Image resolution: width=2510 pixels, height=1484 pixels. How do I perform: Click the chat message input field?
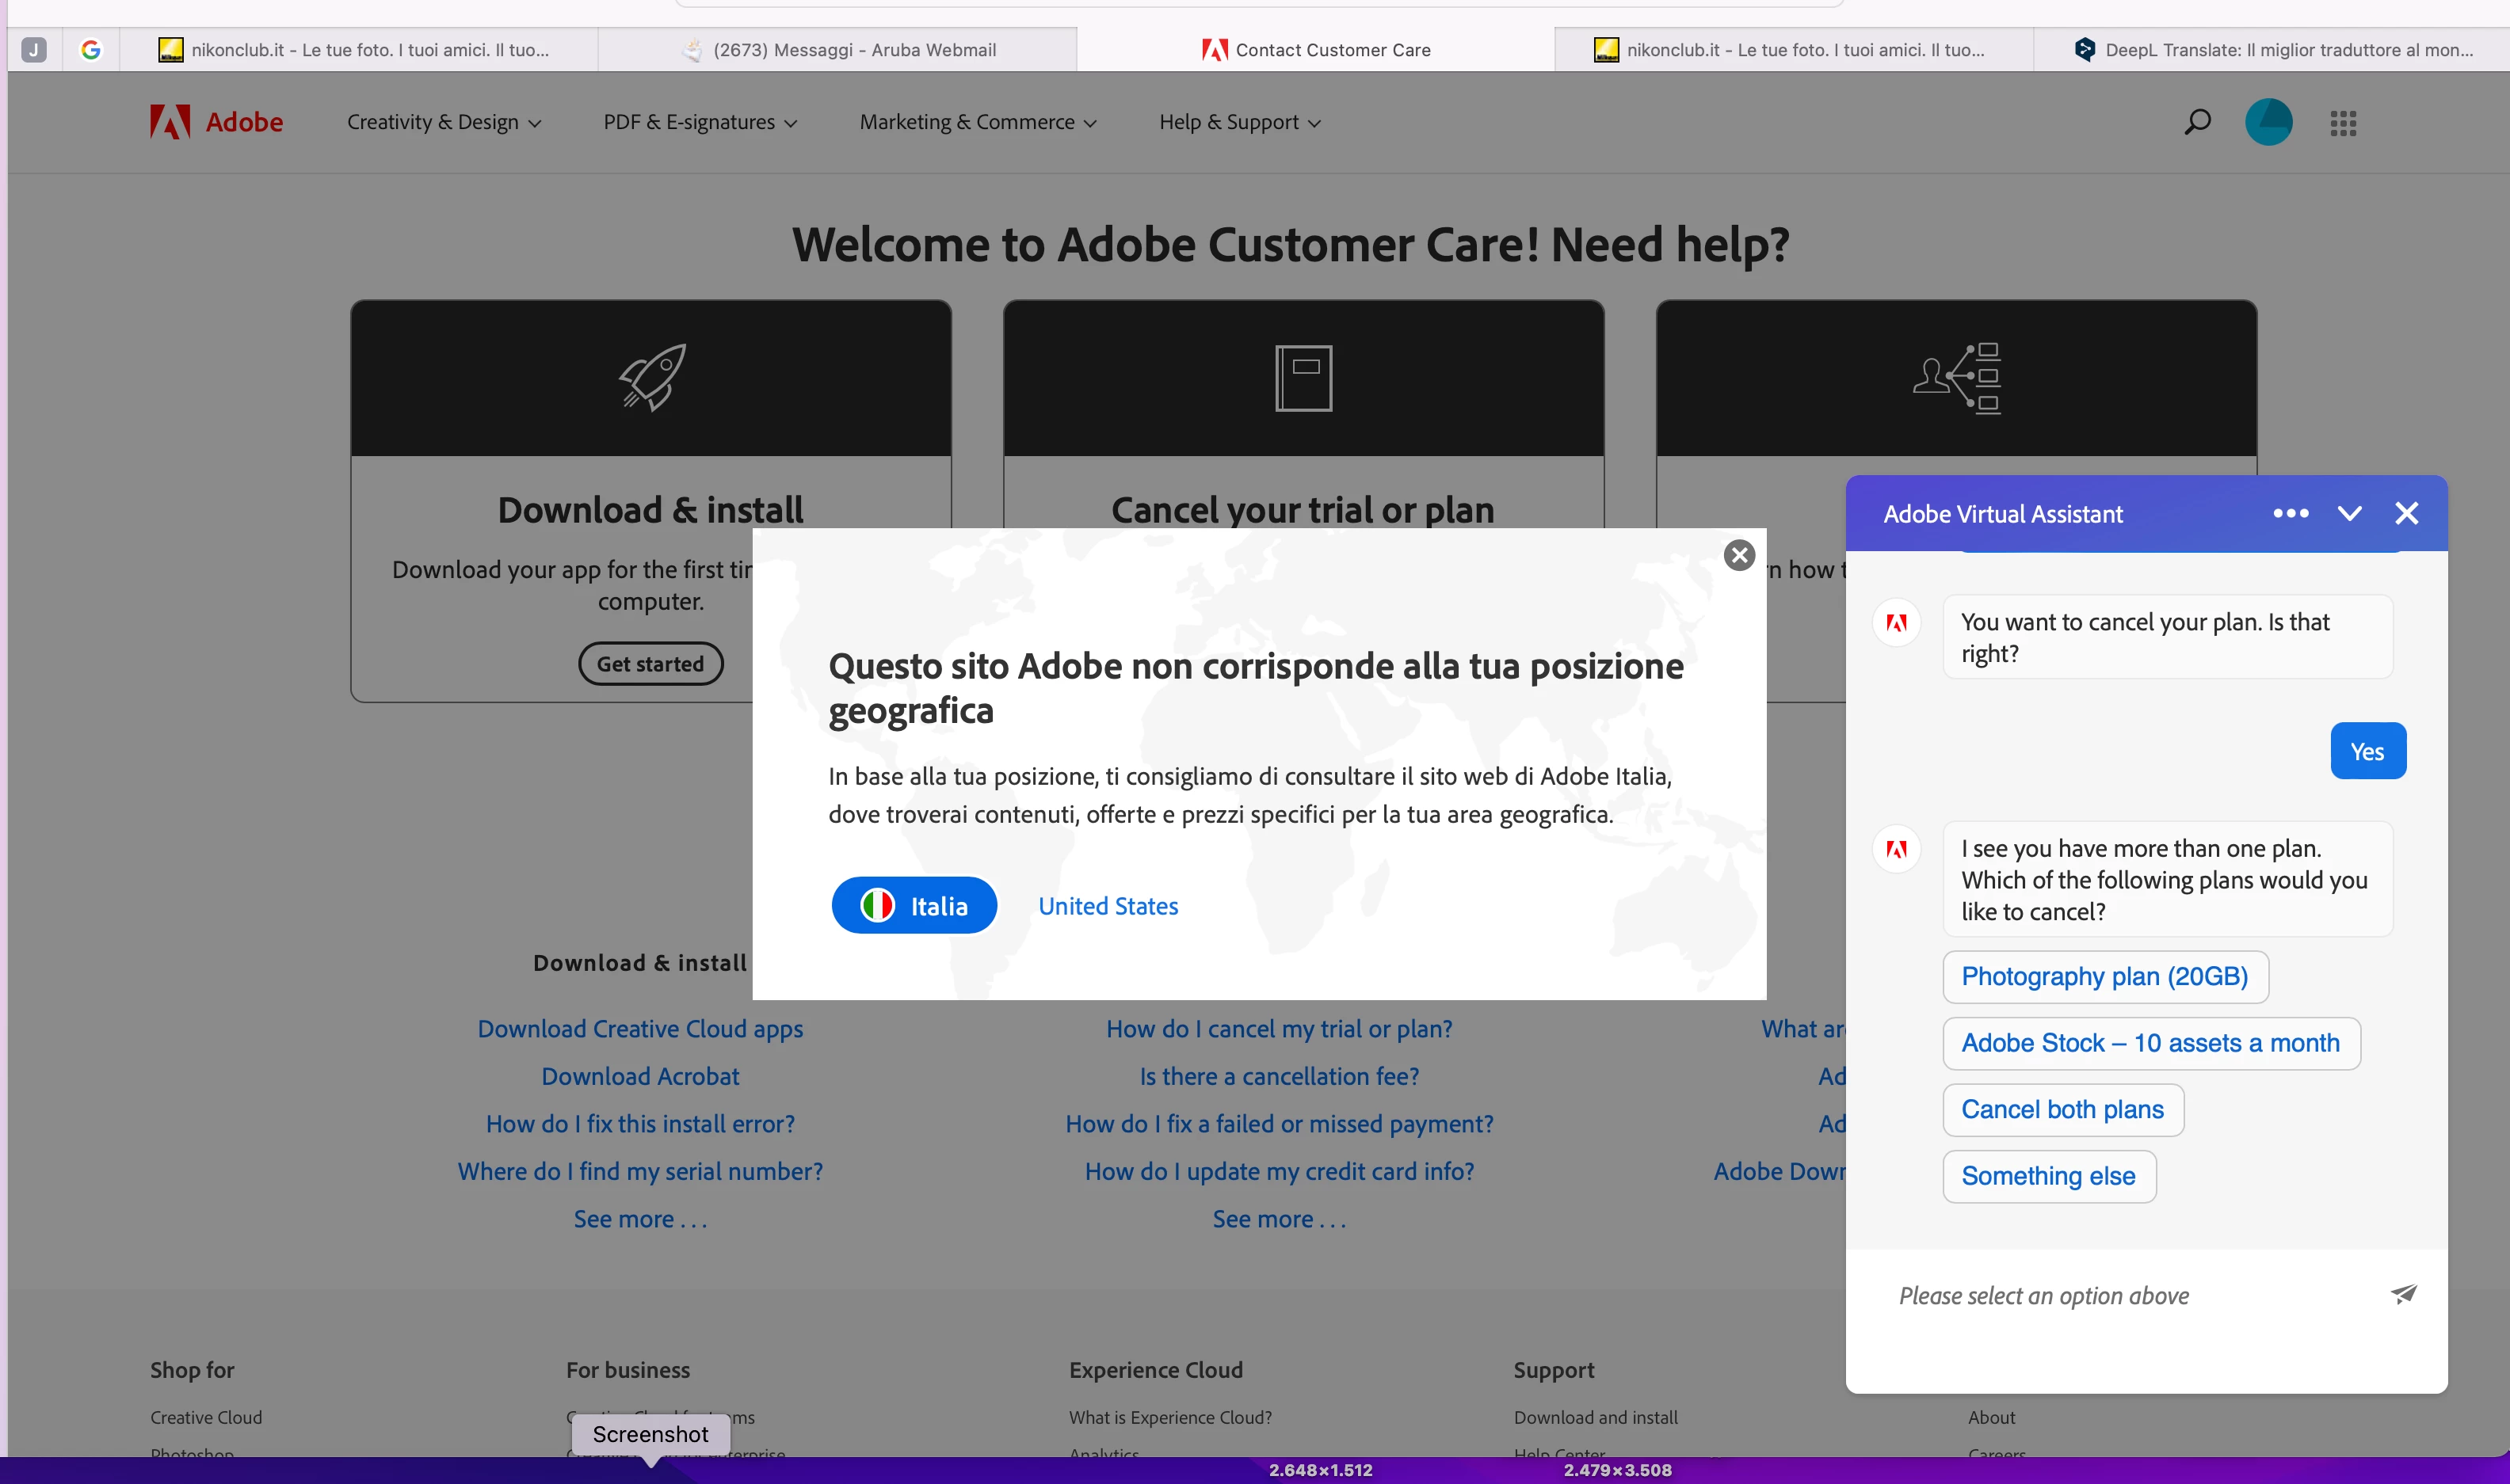[x=2121, y=1295]
